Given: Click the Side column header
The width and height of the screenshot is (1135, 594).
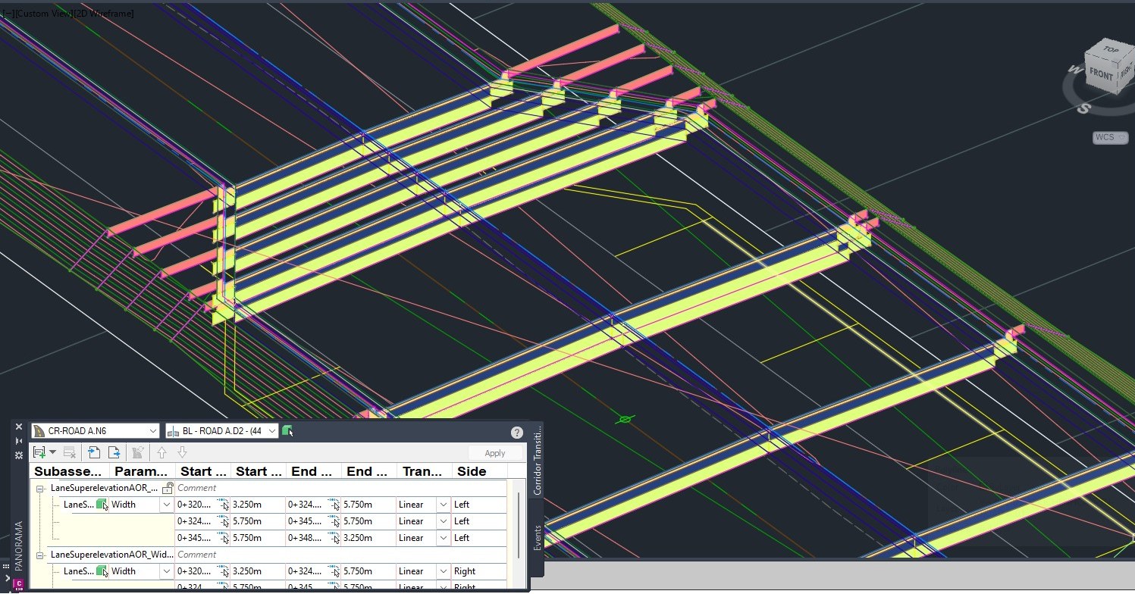Looking at the screenshot, I should (479, 471).
